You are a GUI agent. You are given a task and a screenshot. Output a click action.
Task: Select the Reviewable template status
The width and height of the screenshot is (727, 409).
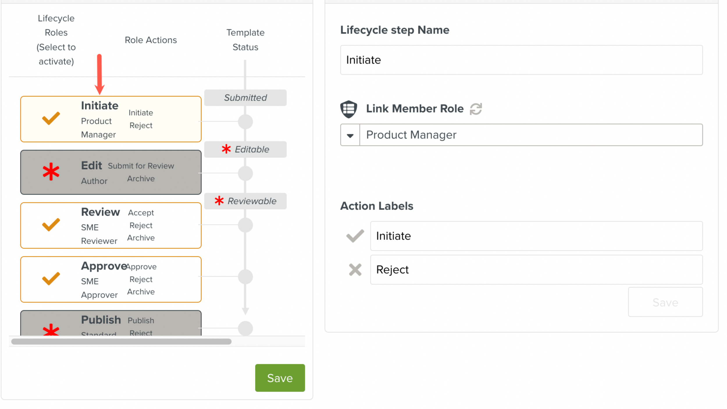point(245,201)
